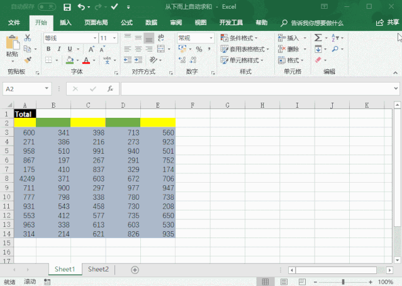Expand the Name Box dropdown arrow
This screenshot has height=286, width=402.
pyautogui.click(x=47, y=89)
